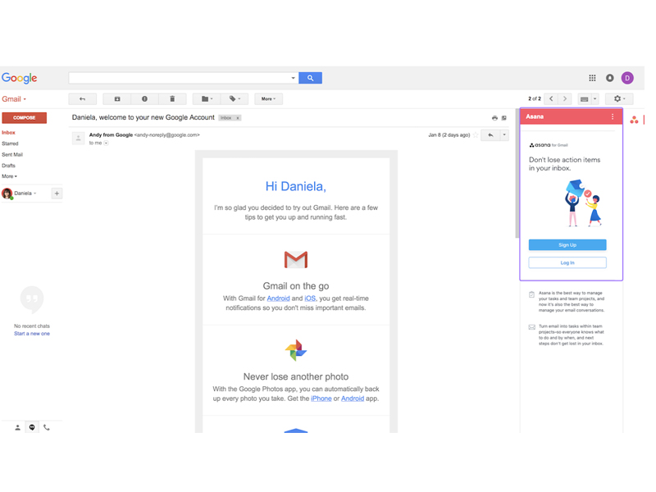Open the Asana panel three-dot menu
Image resolution: width=656 pixels, height=492 pixels.
tap(613, 116)
